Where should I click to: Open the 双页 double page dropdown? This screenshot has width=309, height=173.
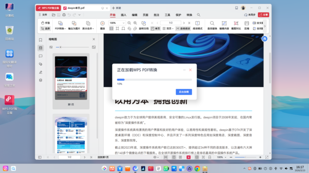[x=168, y=29]
